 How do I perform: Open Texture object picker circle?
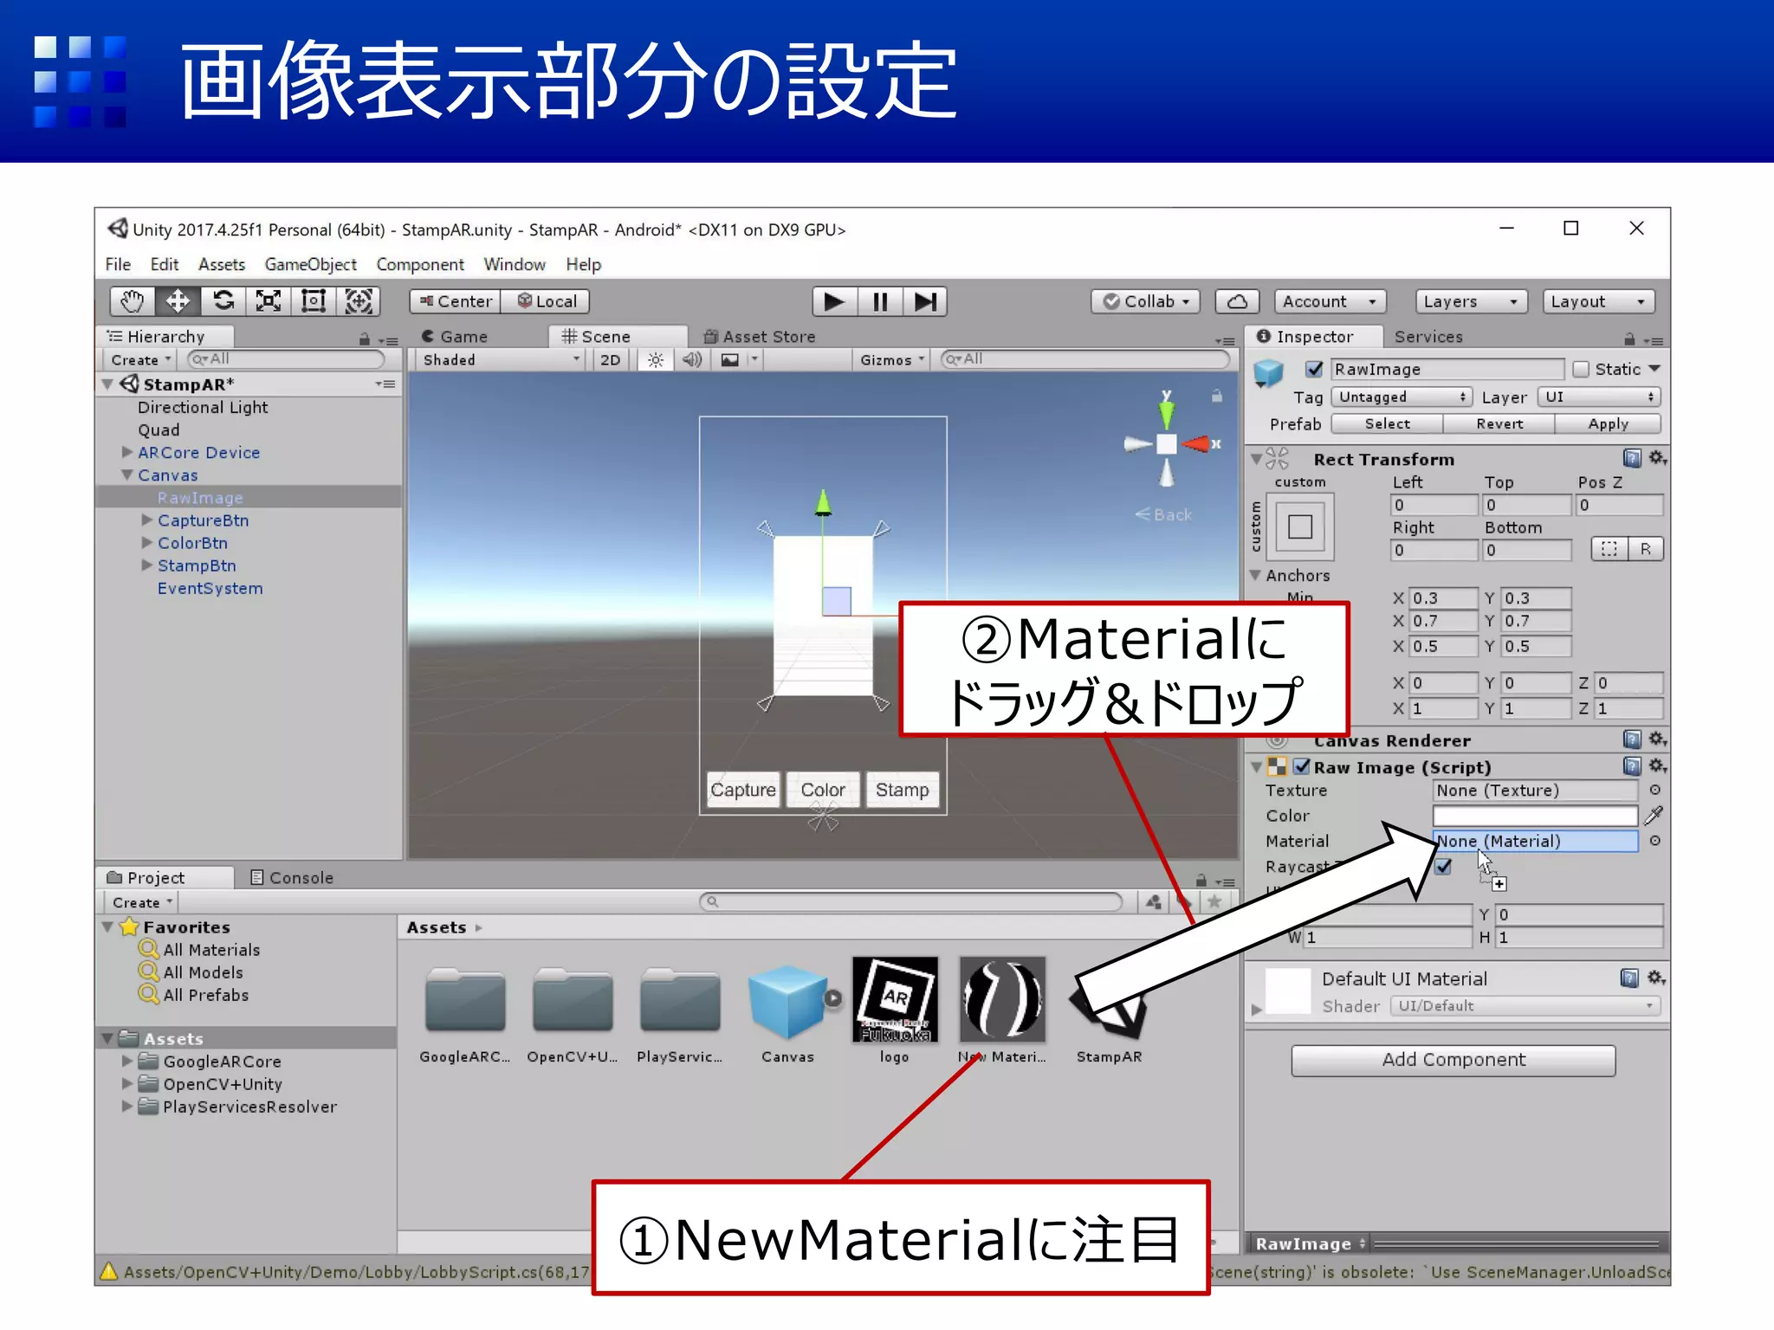click(1654, 791)
